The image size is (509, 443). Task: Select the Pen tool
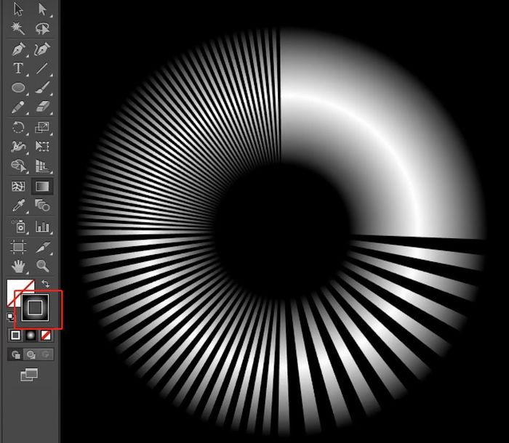(18, 49)
